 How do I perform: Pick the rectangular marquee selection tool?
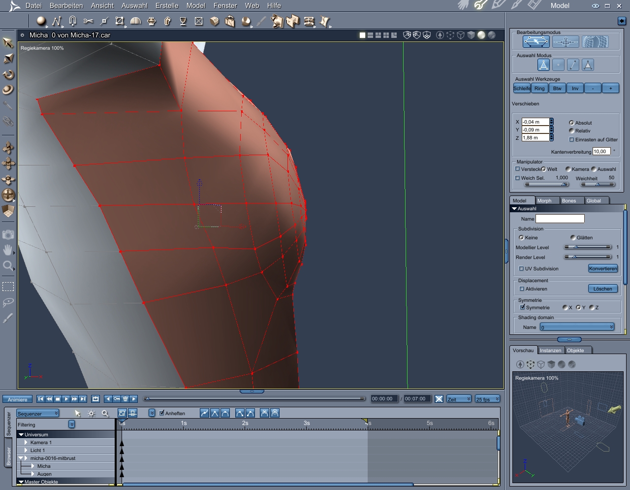tap(8, 286)
